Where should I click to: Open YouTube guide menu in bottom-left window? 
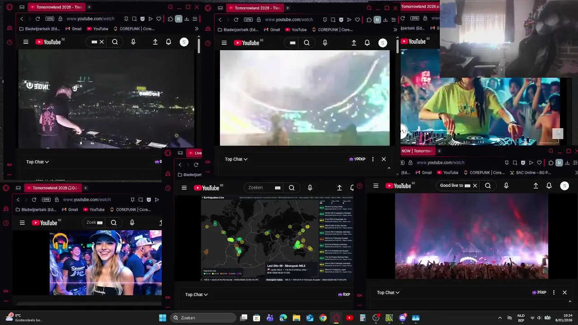22,223
